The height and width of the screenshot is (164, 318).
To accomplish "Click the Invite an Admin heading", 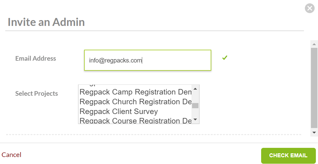I will (46, 22).
